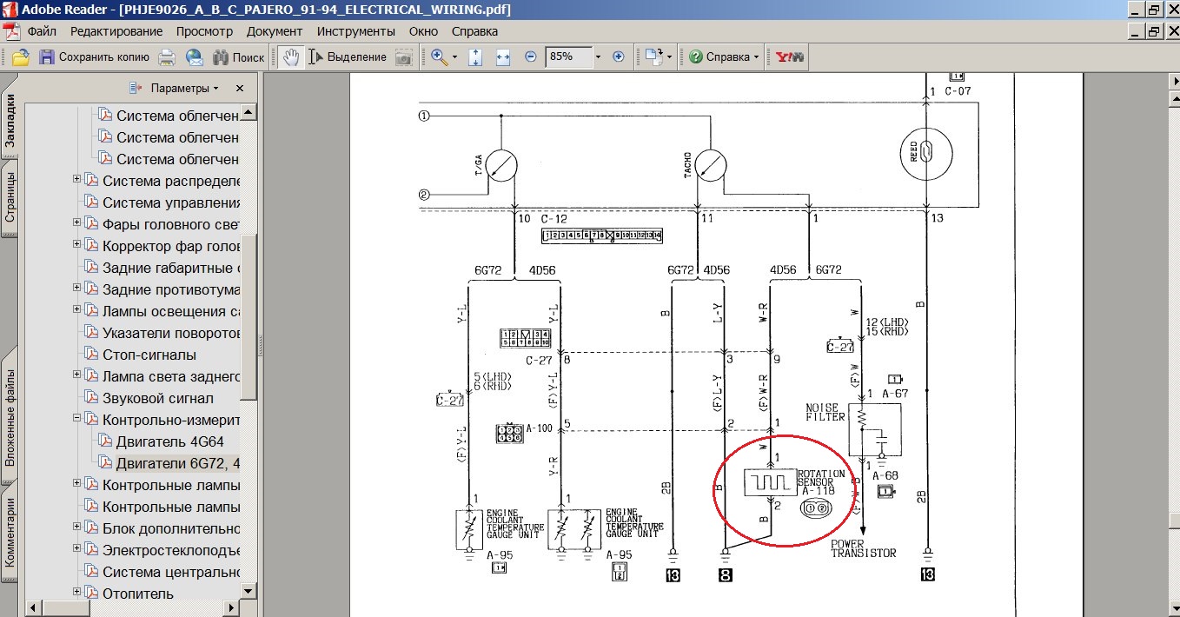Viewport: 1180px width, 617px height.
Task: Click the Fit Width icon
Action: (502, 57)
